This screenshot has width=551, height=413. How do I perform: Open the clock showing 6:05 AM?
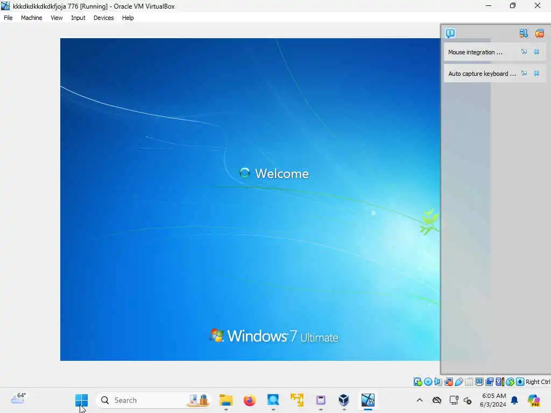(x=493, y=400)
